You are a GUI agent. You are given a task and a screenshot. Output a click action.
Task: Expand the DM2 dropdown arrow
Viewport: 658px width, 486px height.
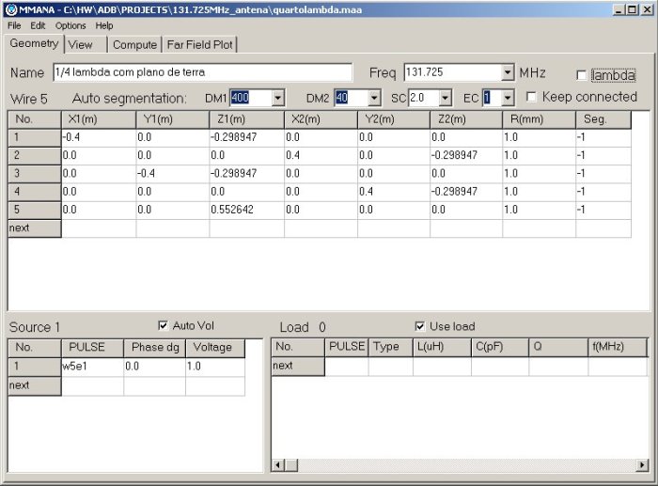click(x=374, y=98)
